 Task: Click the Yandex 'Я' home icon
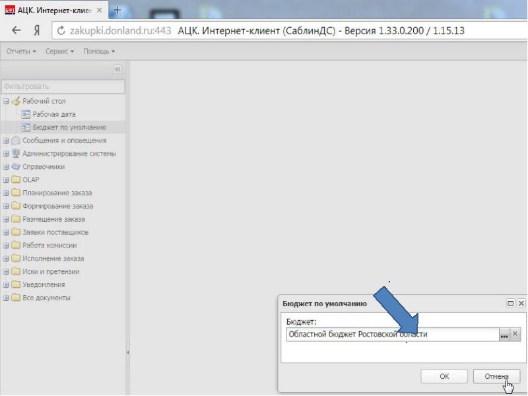37,30
